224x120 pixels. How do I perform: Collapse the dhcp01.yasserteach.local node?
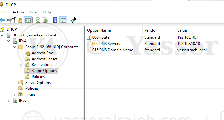(x=2, y=35)
